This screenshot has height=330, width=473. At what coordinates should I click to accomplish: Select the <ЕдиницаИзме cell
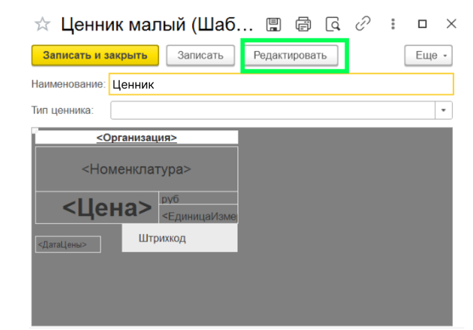click(x=198, y=214)
